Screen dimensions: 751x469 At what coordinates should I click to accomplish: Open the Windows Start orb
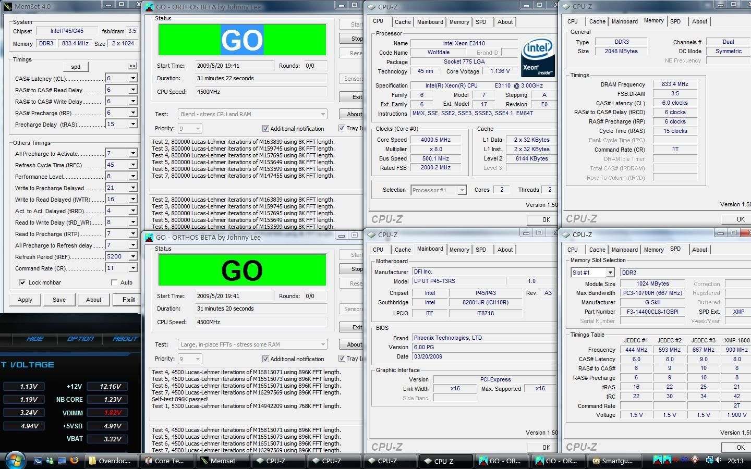(x=15, y=460)
